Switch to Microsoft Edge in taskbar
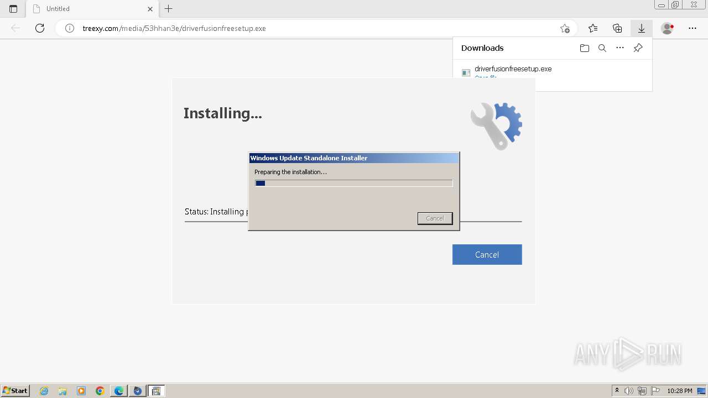Image resolution: width=708 pixels, height=398 pixels. [119, 391]
